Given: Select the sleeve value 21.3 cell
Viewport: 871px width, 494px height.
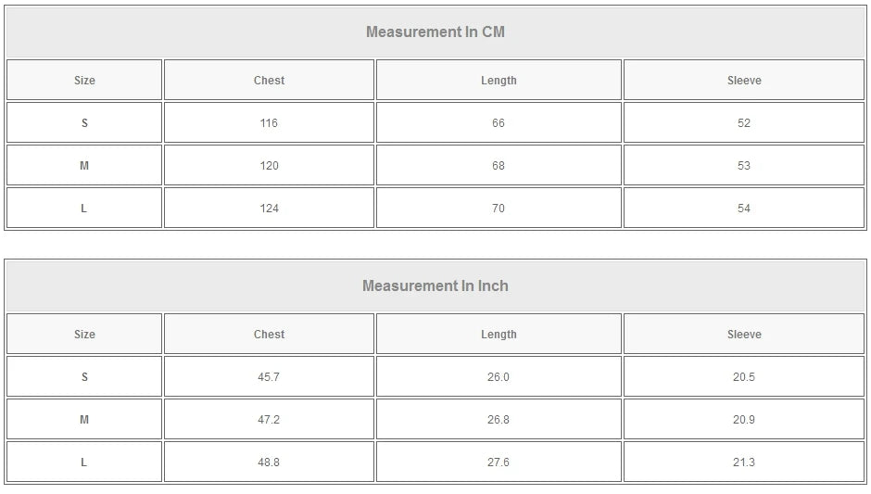Looking at the screenshot, I should (x=744, y=462).
